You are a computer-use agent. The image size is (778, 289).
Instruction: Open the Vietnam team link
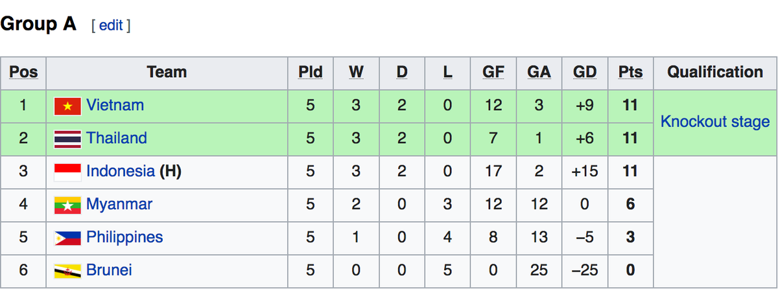pyautogui.click(x=115, y=105)
